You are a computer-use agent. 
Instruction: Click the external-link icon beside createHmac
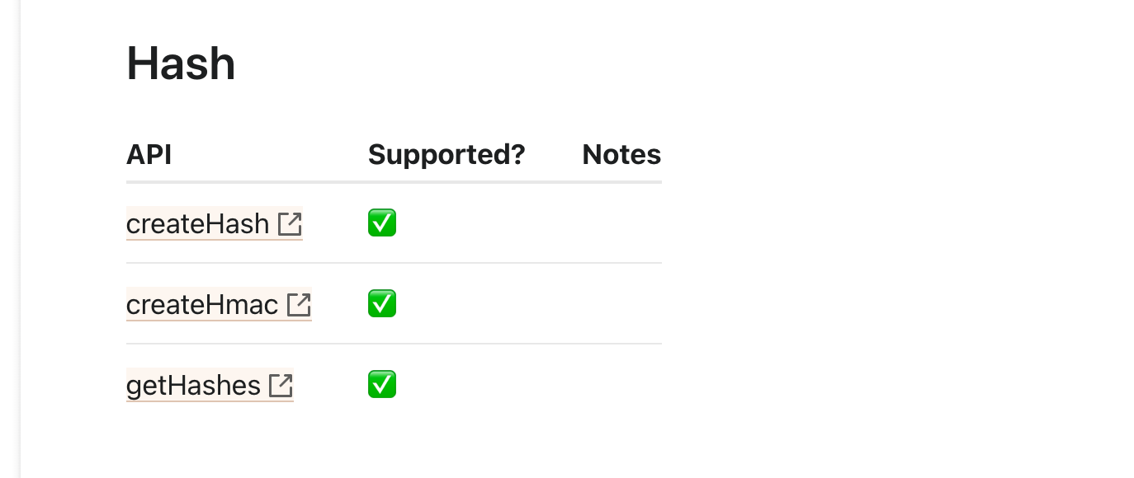[x=299, y=305]
